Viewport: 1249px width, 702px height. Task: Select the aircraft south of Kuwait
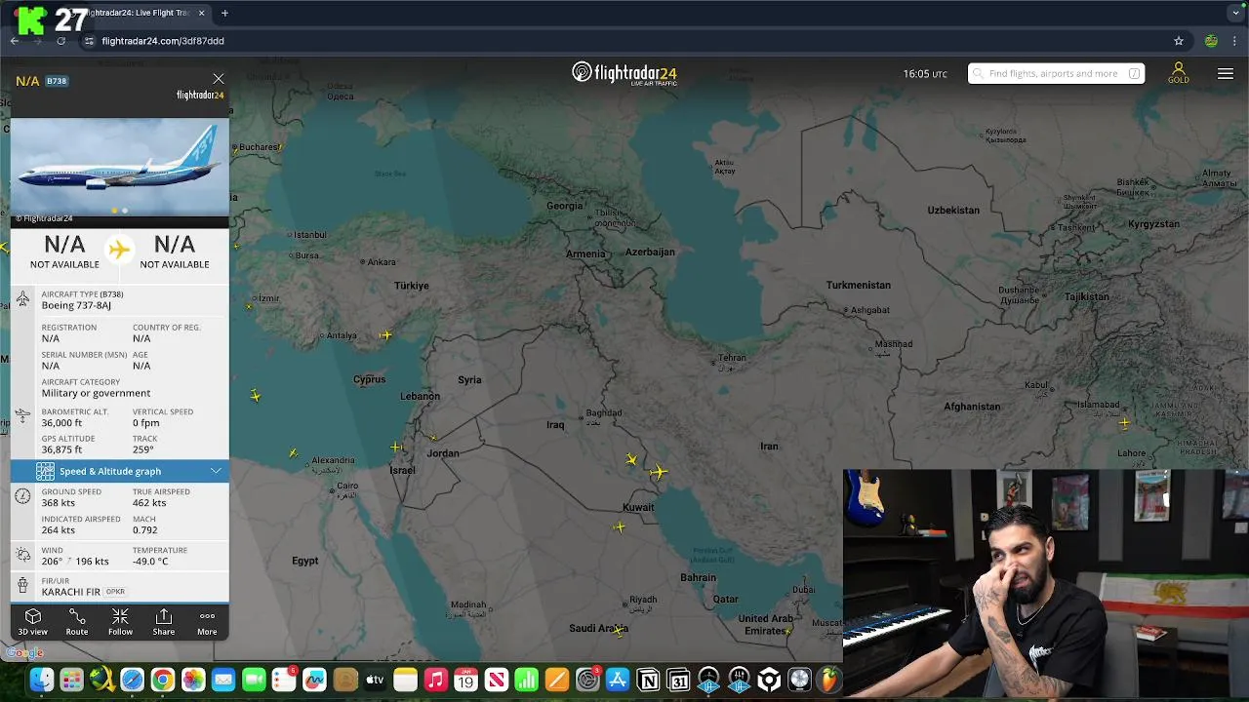click(x=619, y=527)
